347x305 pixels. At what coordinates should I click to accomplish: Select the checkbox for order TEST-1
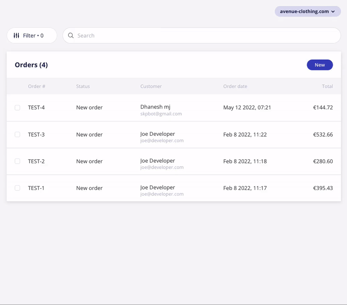(x=17, y=188)
